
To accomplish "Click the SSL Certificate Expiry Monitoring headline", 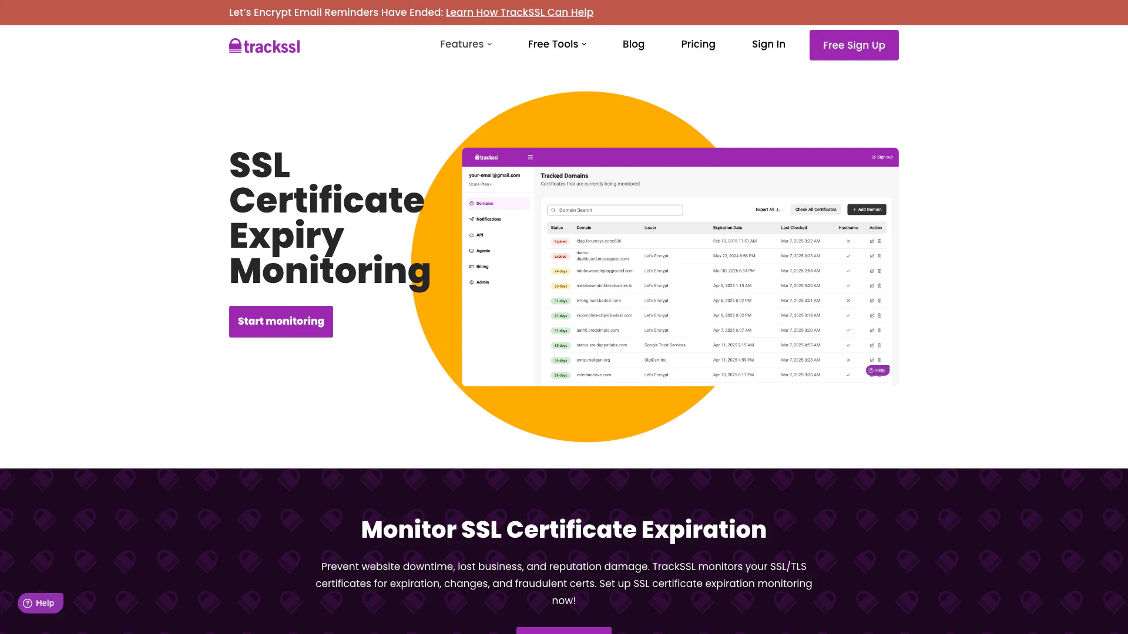I will pos(330,218).
